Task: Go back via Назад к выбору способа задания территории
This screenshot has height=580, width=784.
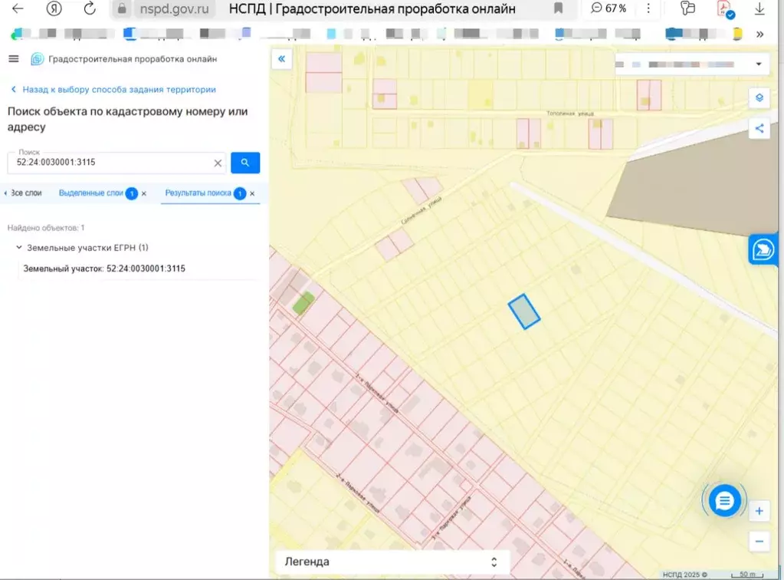Action: pyautogui.click(x=113, y=90)
